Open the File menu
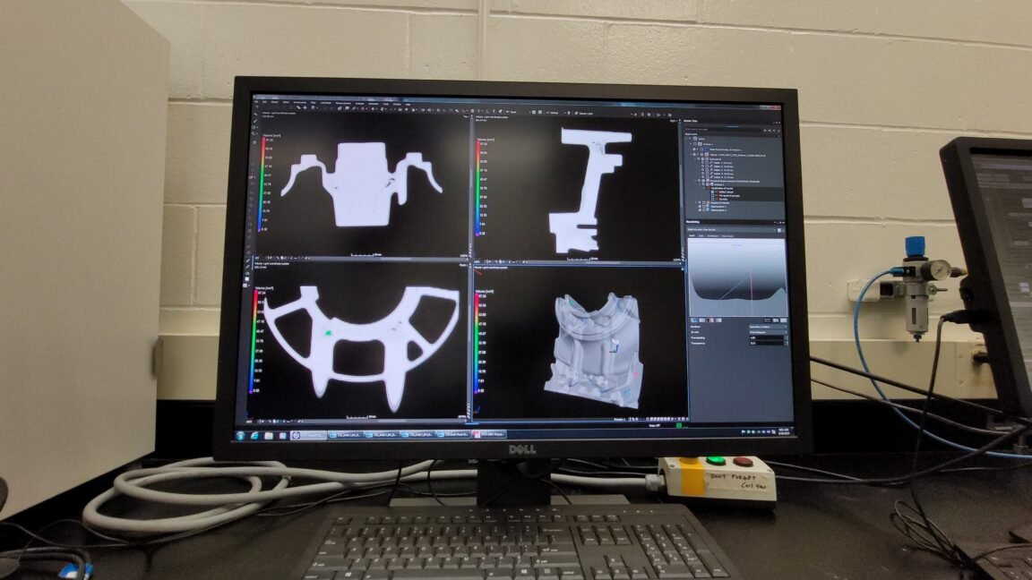Image resolution: width=1032 pixels, height=580 pixels. tap(256, 103)
